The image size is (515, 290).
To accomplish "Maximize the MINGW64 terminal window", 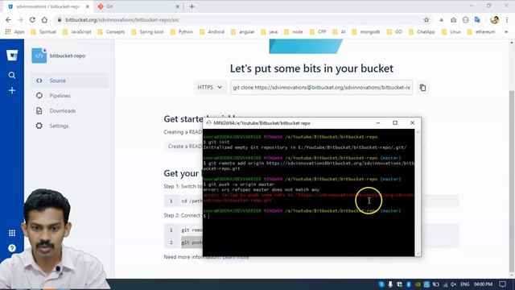I will [395, 123].
